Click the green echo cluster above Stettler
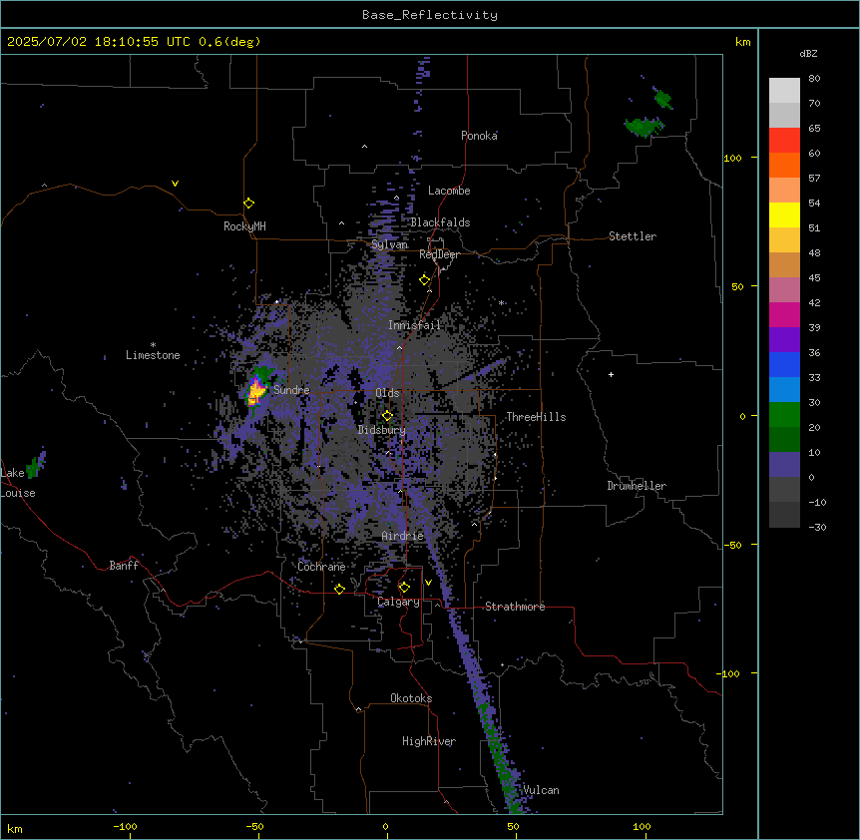 (644, 126)
